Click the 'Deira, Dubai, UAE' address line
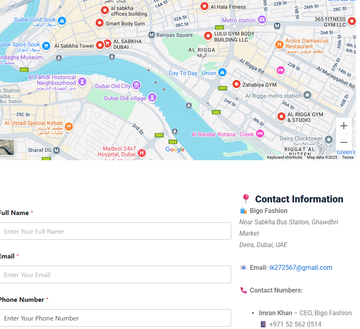 click(x=263, y=245)
